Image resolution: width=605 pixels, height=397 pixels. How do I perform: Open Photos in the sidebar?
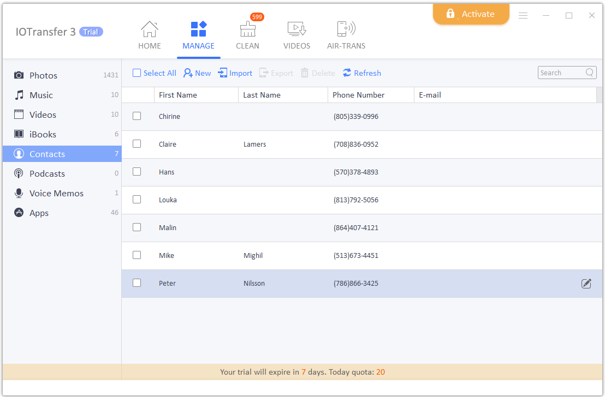[43, 76]
